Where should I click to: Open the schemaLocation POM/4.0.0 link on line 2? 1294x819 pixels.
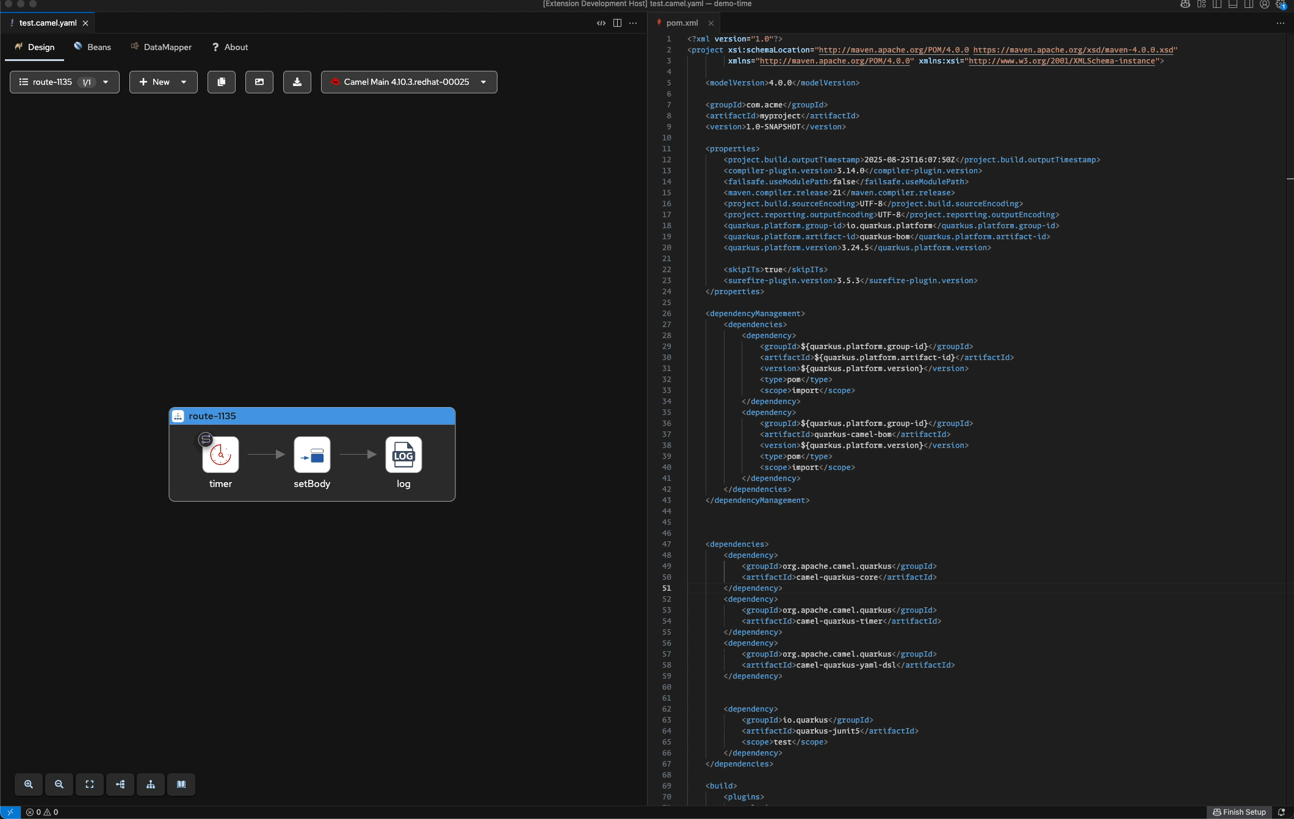(894, 50)
